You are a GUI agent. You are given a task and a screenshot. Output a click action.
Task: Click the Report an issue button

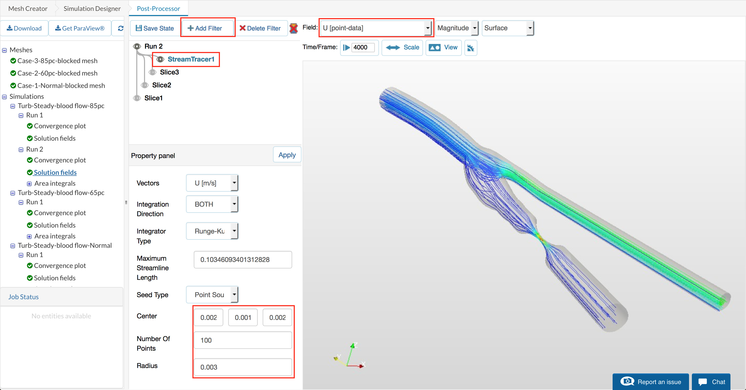tap(650, 382)
